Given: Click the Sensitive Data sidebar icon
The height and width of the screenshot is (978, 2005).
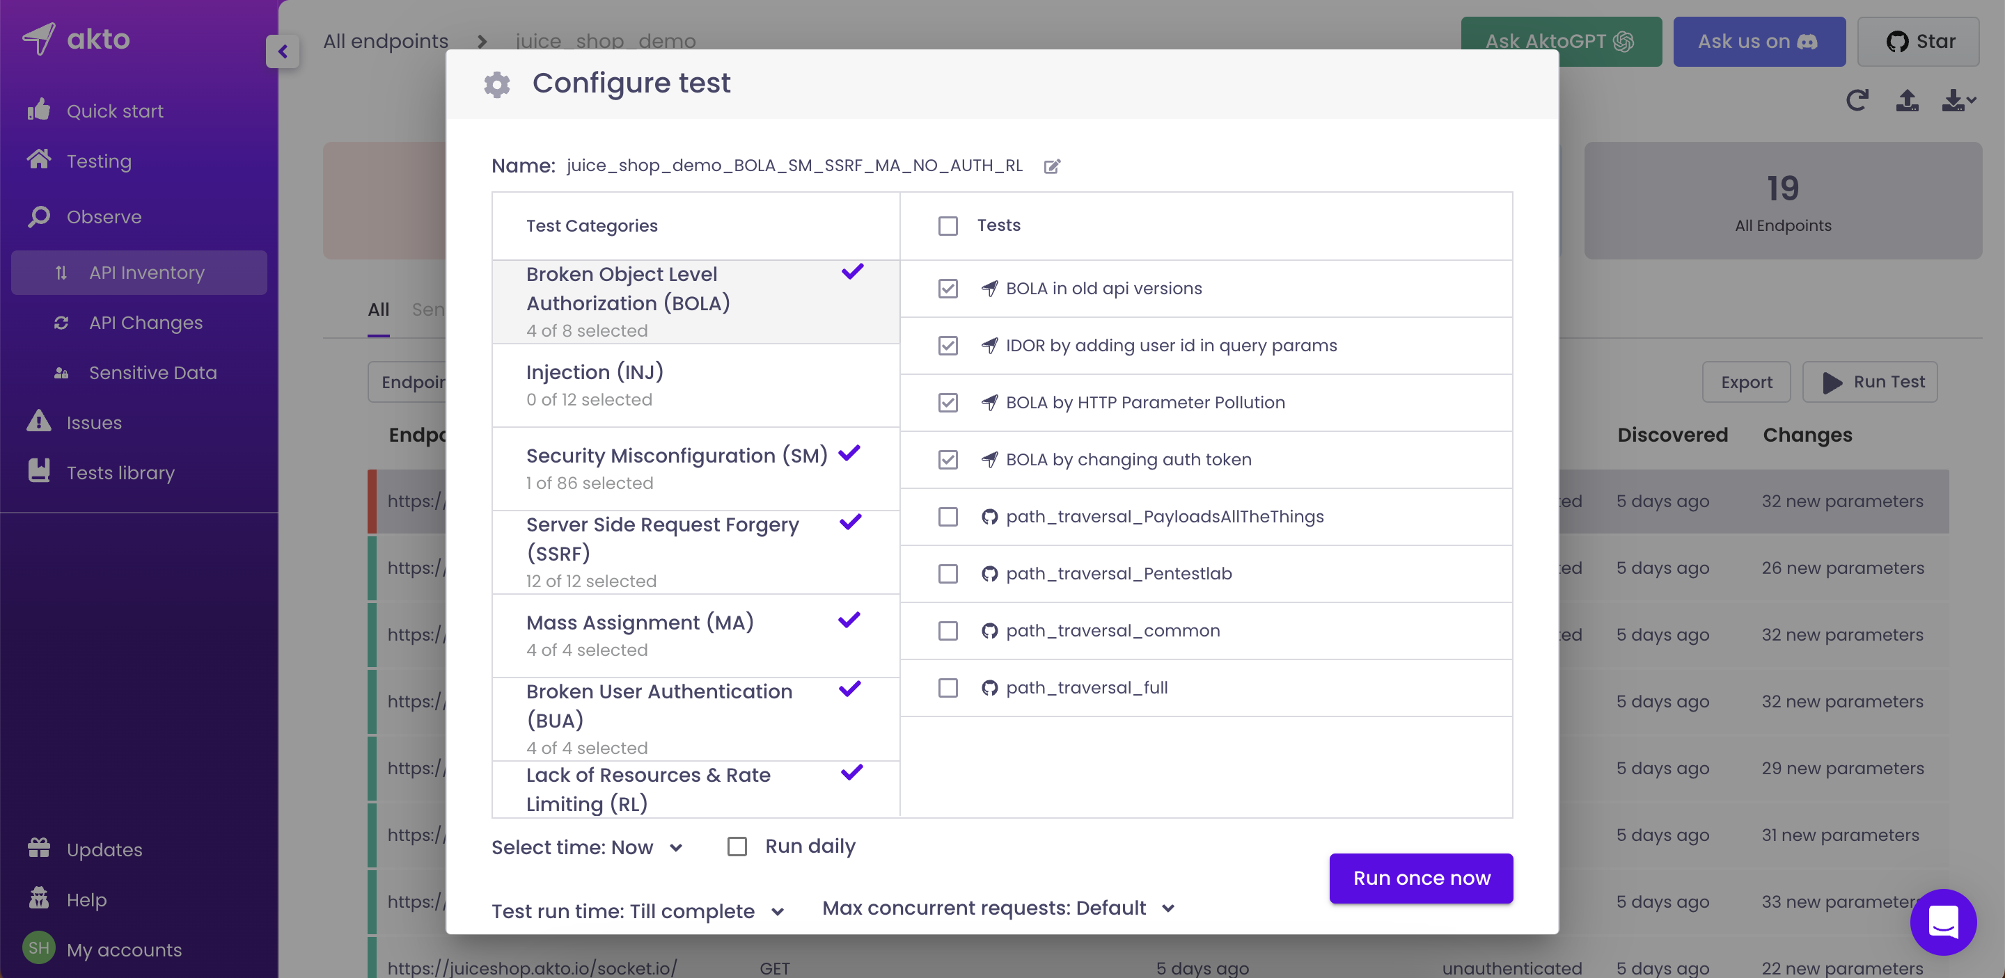Looking at the screenshot, I should coord(61,372).
